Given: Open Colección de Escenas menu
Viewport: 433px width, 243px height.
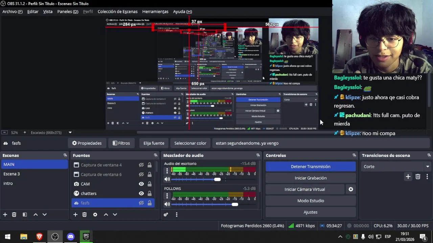Looking at the screenshot, I should coord(117,11).
